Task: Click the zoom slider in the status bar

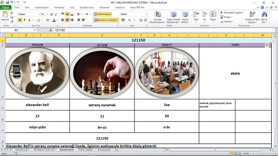Action: (264, 154)
